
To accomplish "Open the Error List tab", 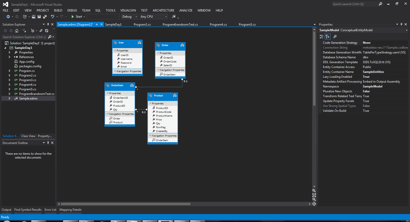I will tap(50, 210).
